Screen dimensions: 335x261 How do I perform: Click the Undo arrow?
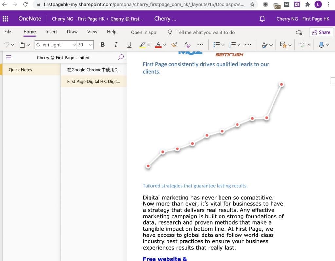tap(6, 45)
